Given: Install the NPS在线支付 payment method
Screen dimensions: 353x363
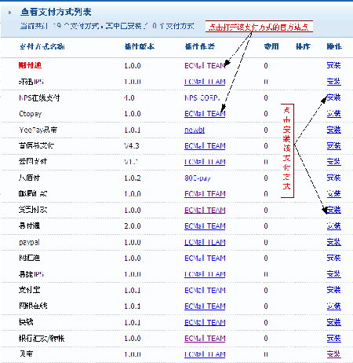Looking at the screenshot, I should [333, 97].
